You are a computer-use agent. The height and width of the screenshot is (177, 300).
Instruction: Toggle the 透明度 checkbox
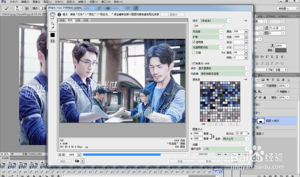(x=193, y=42)
